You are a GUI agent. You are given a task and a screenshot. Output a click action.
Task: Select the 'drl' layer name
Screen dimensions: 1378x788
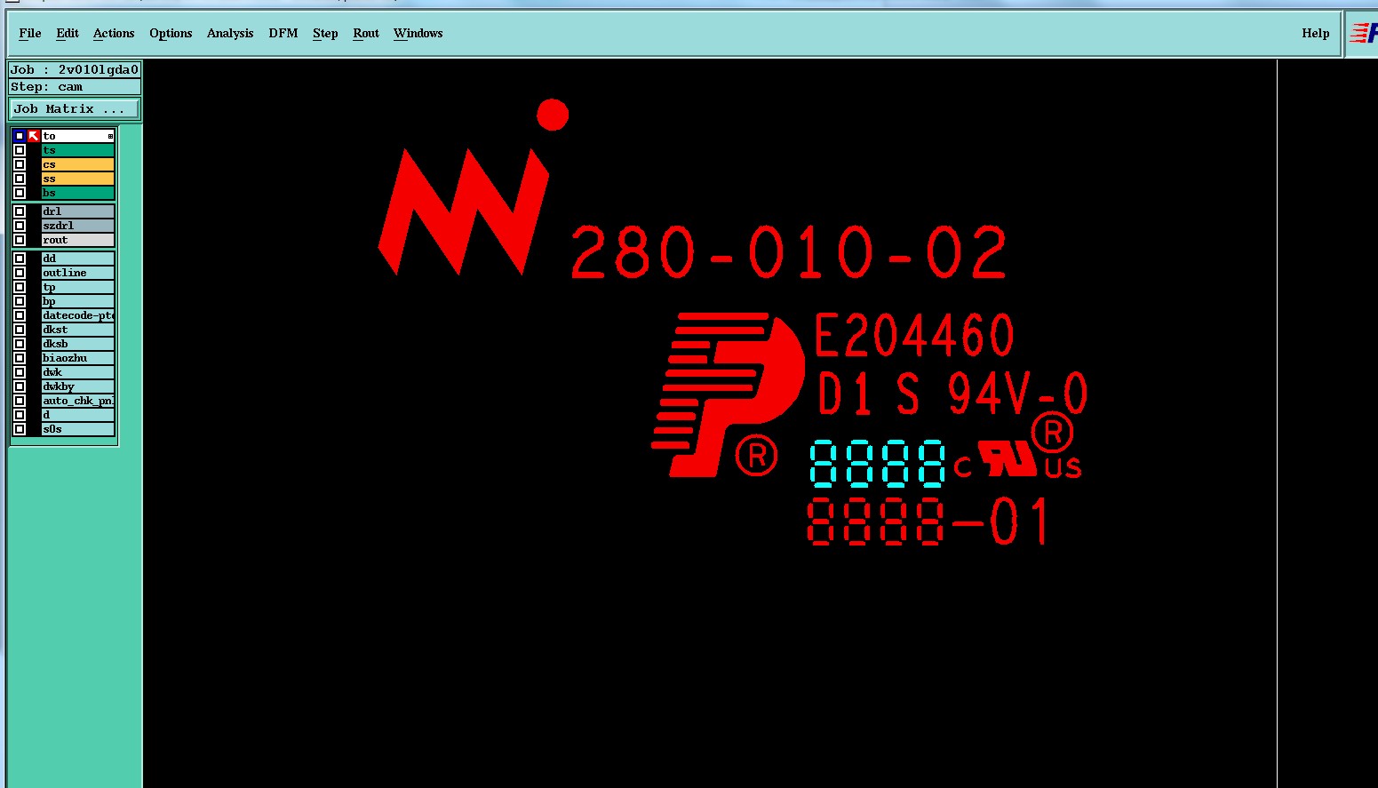[78, 211]
